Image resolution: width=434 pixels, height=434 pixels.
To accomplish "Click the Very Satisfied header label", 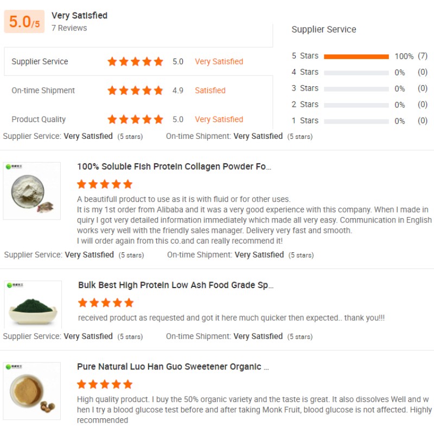I will pos(79,15).
